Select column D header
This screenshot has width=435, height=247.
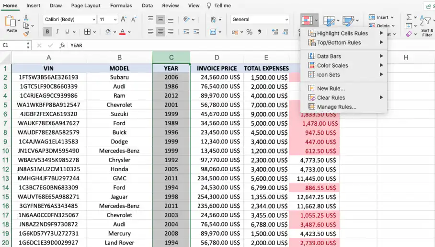tap(217, 58)
